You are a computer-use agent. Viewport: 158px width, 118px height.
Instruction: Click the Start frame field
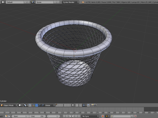pos(20,116)
